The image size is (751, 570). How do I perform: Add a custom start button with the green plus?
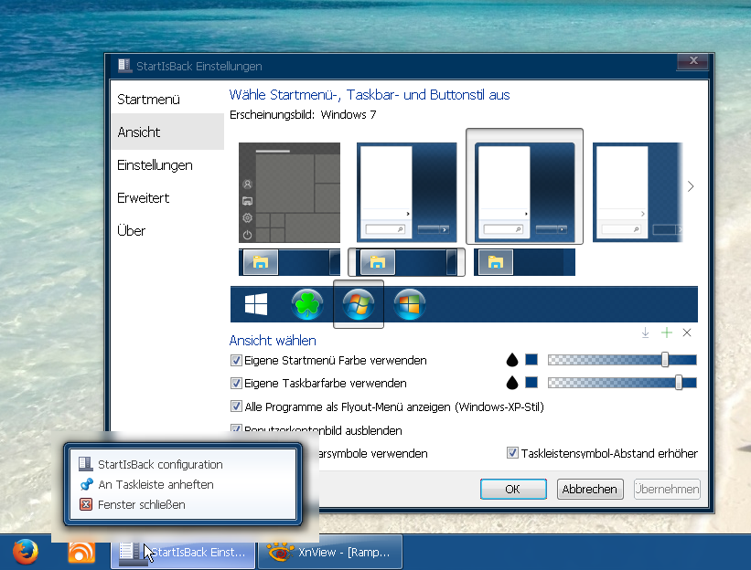pyautogui.click(x=666, y=332)
